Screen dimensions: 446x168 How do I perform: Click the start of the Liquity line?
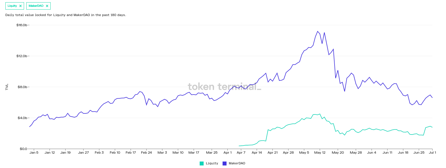(239, 146)
